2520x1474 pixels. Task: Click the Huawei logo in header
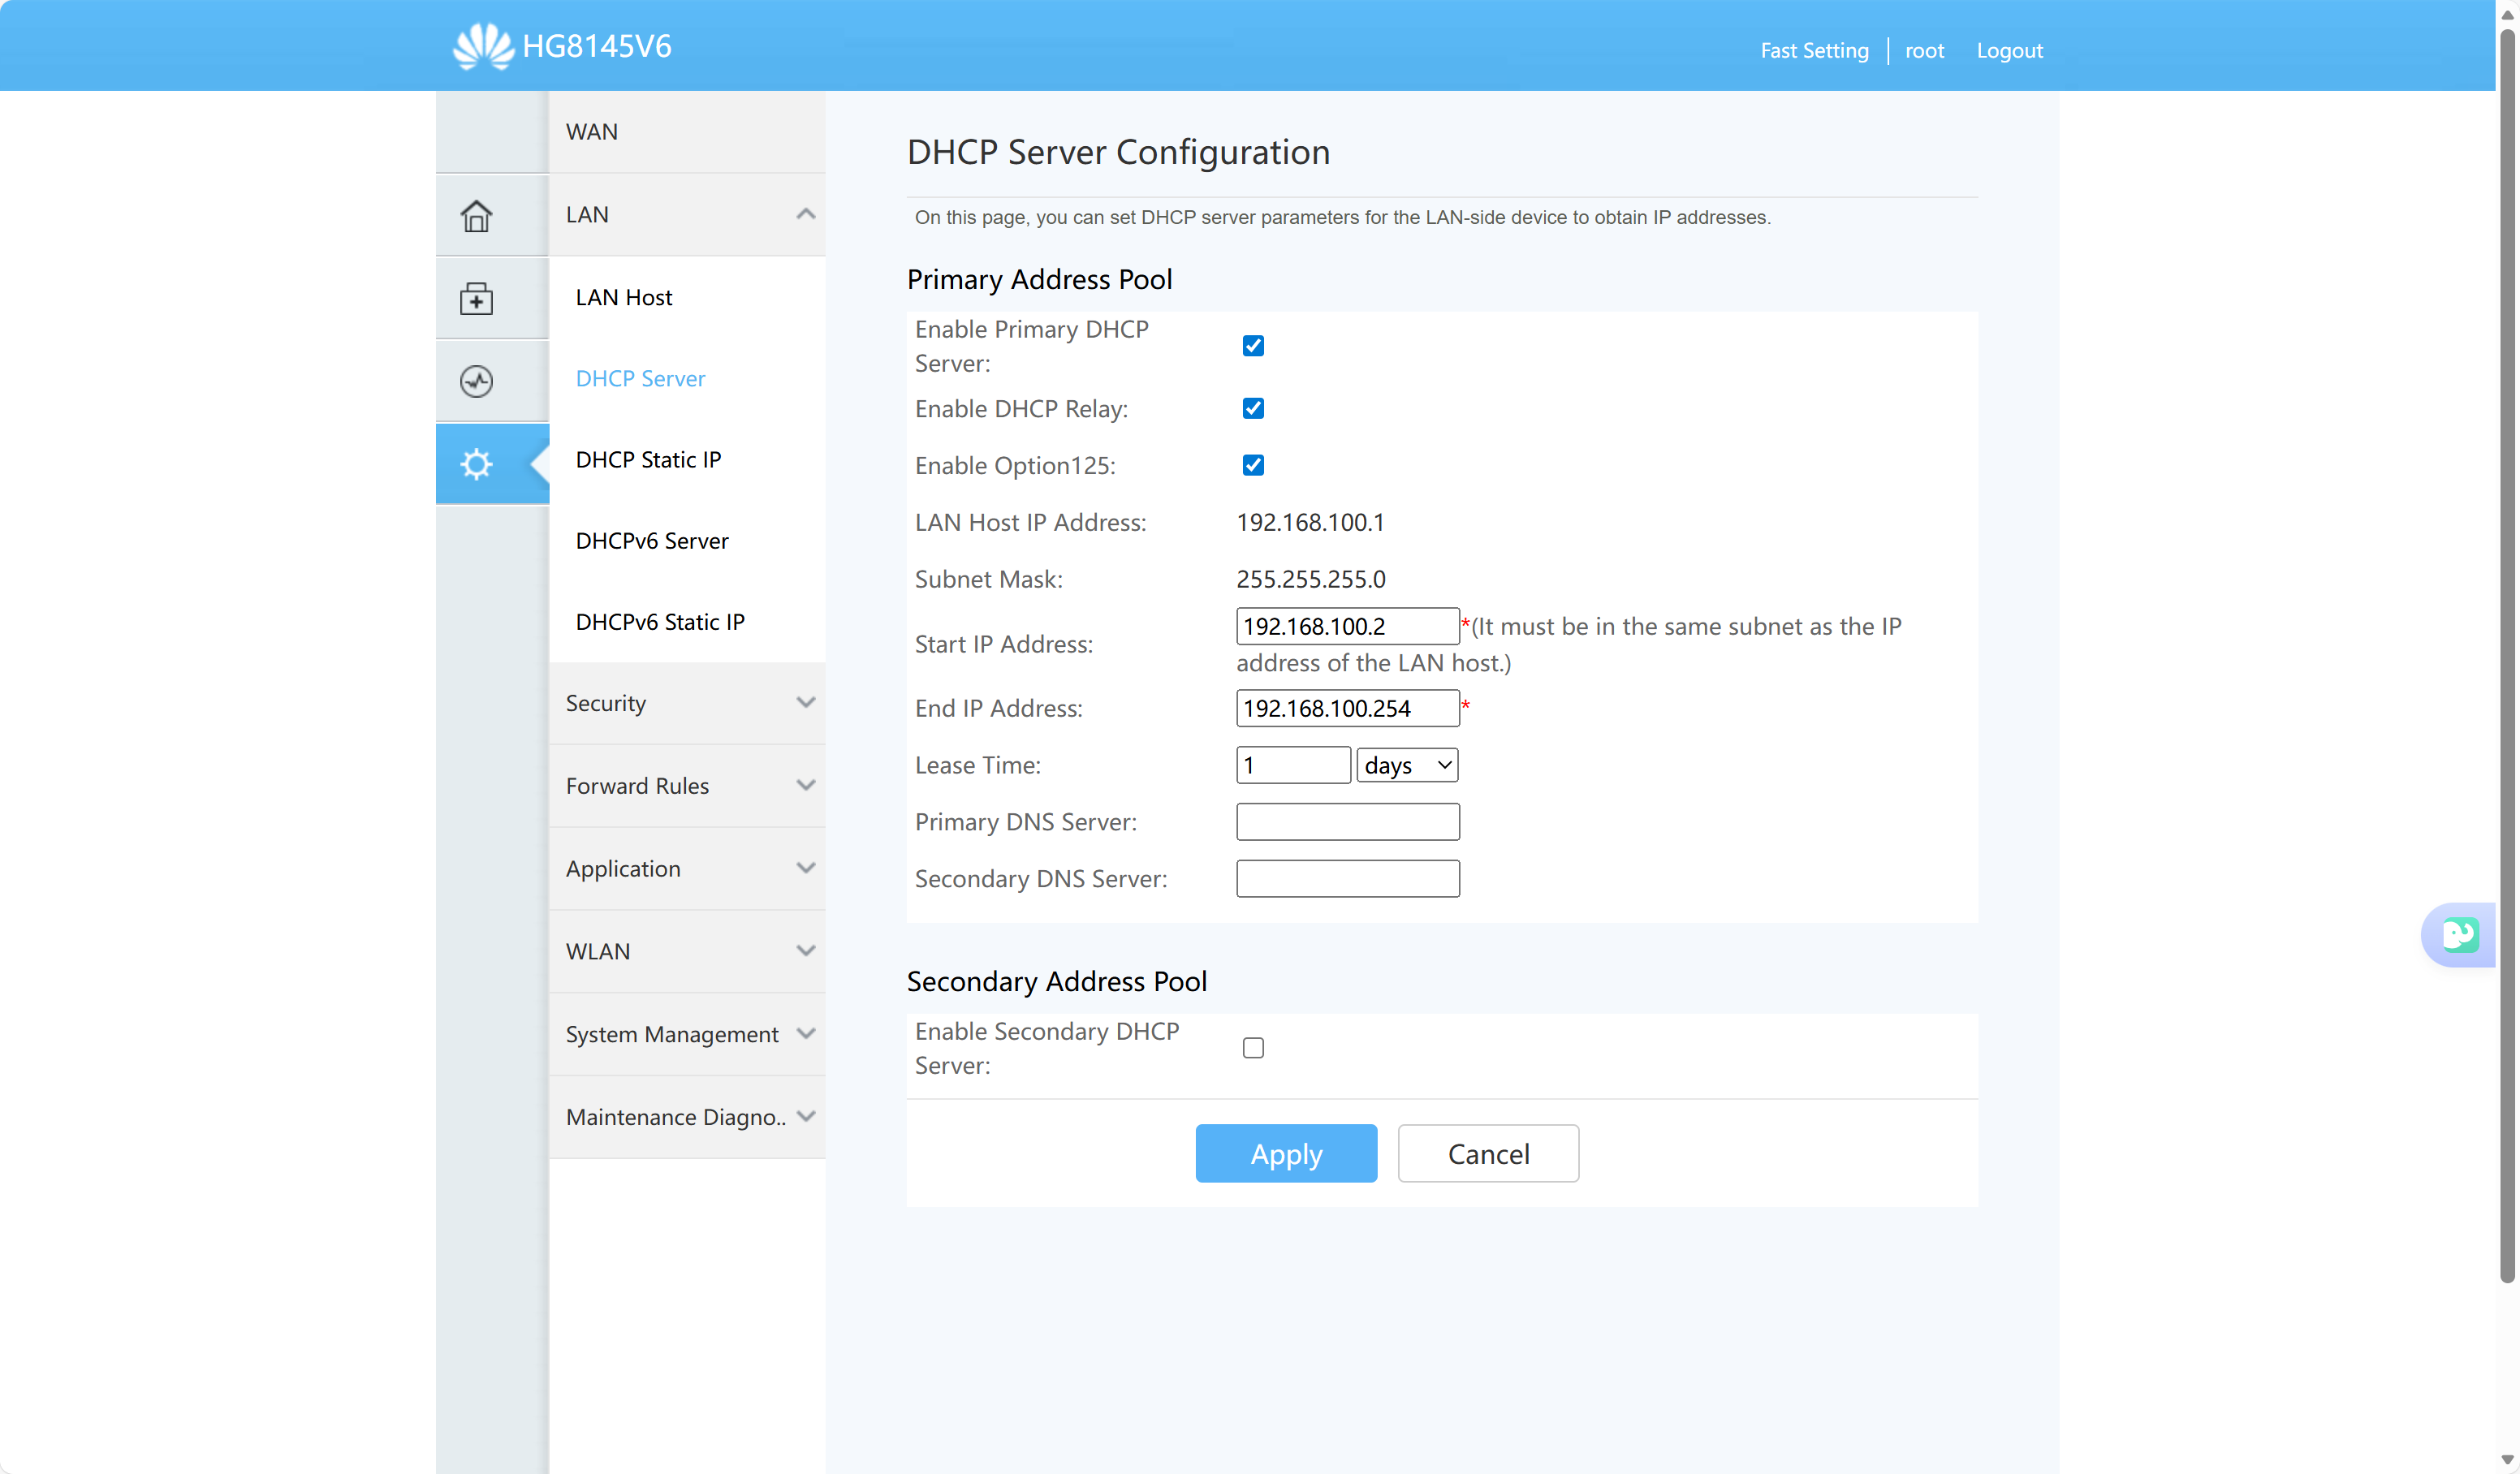click(483, 46)
